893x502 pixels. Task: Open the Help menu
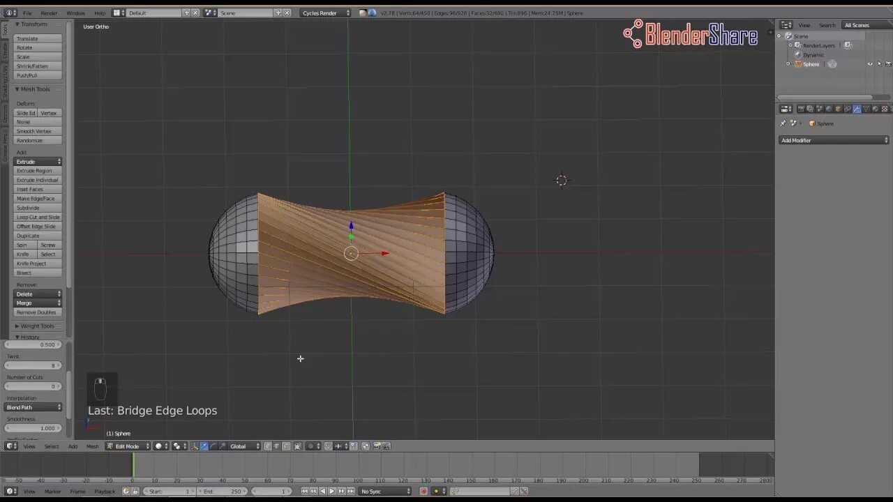pyautogui.click(x=100, y=13)
